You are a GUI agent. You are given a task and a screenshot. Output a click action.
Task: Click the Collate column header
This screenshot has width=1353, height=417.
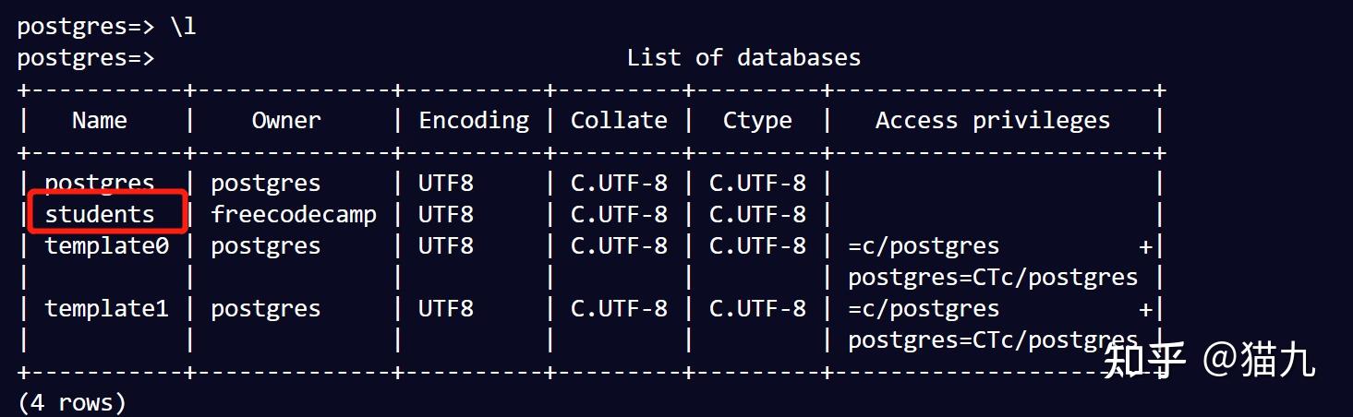tap(619, 121)
